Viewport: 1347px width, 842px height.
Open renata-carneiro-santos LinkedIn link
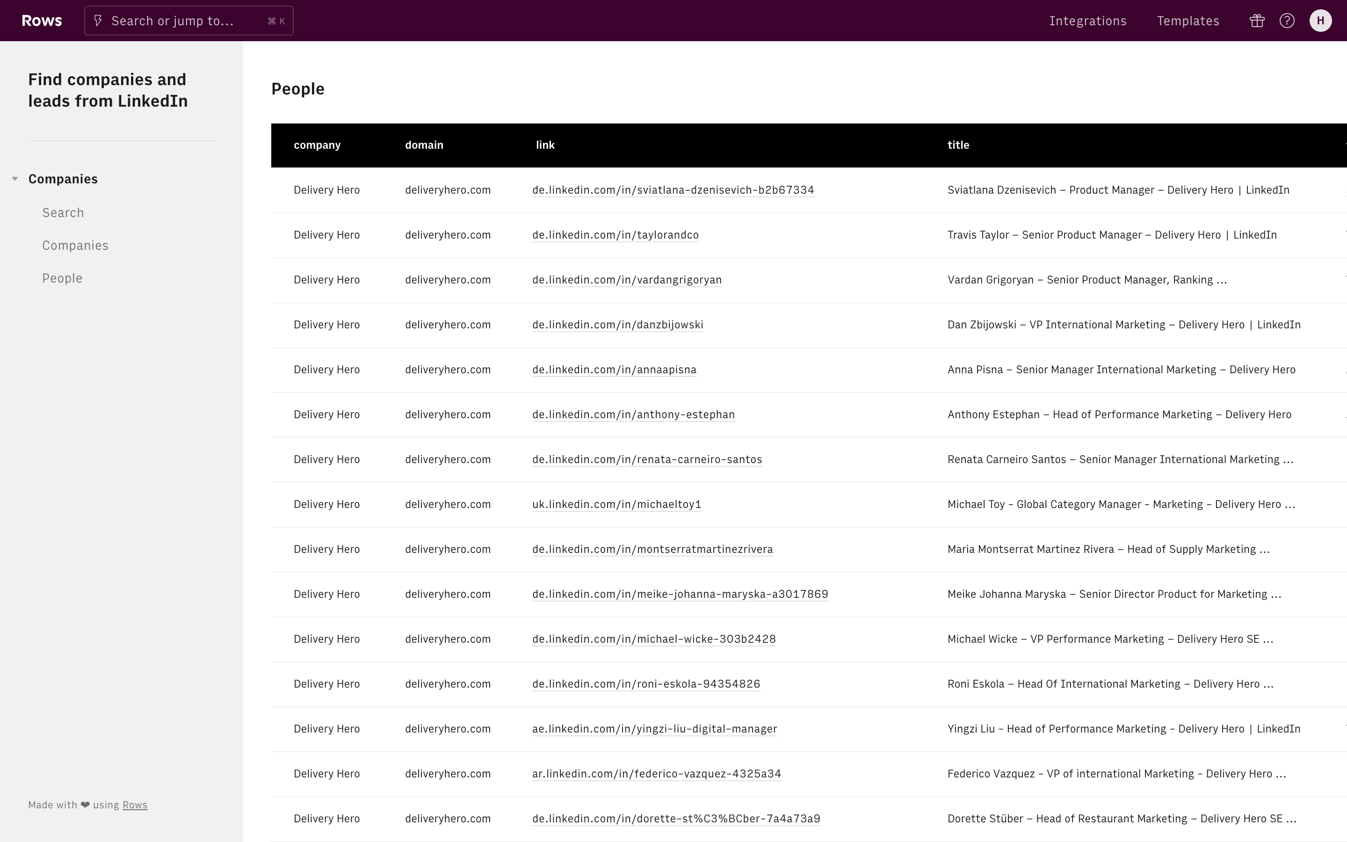[x=647, y=459]
